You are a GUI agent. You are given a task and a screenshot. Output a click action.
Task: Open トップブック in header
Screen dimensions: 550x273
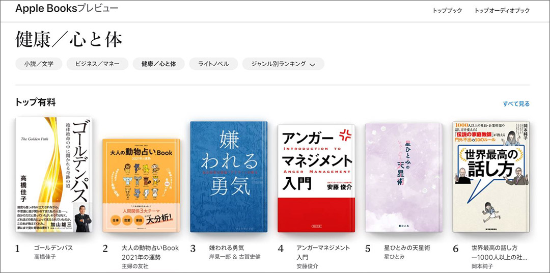(x=447, y=11)
